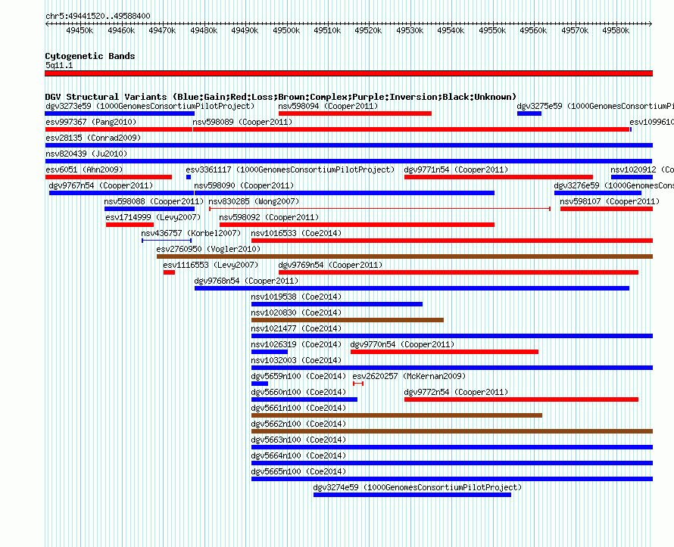Click the brown bar under esv2760950
The image size is (674, 547).
(x=404, y=256)
